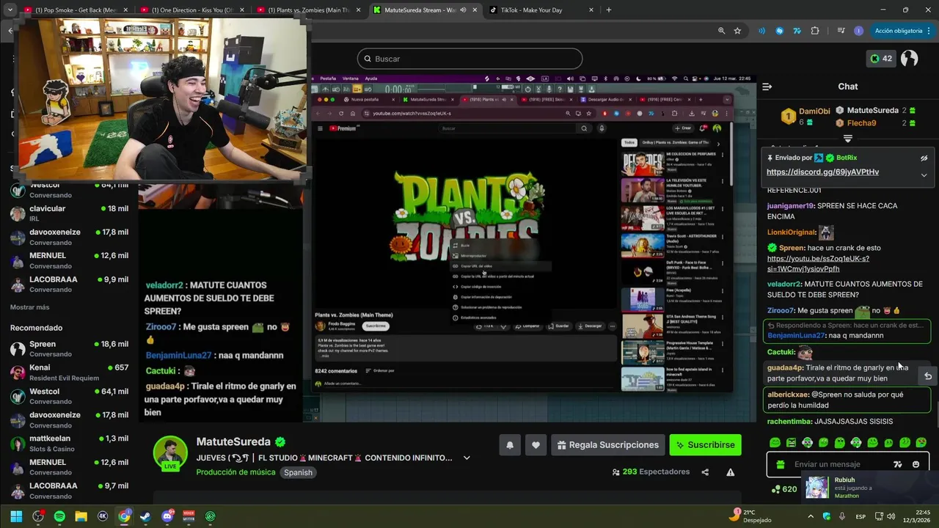Viewport: 939px width, 528px height.
Task: Click the ESP keyboard language indicator
Action: [861, 516]
